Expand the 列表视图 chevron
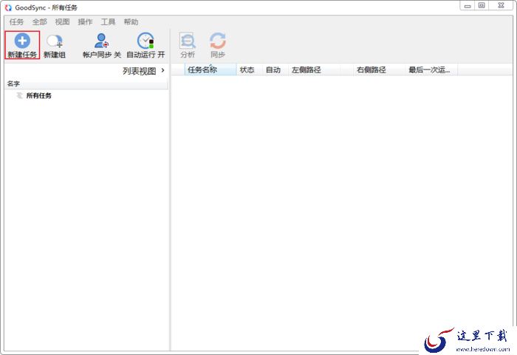Screen dimensions: 517x355 point(163,70)
